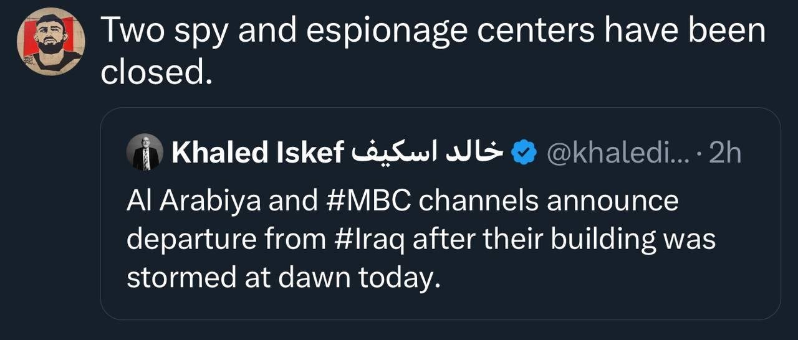Click the Khaled Iskef display name
Image resolution: width=798 pixels, height=340 pixels.
257,153
